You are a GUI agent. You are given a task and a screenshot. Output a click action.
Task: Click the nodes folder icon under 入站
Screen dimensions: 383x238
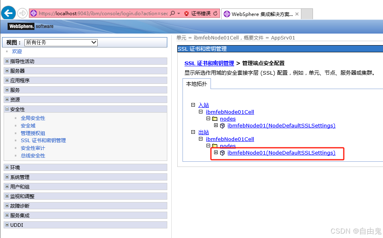click(x=215, y=119)
